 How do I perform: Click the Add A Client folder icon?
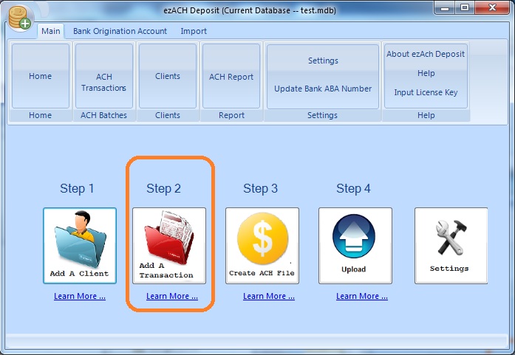click(x=79, y=245)
